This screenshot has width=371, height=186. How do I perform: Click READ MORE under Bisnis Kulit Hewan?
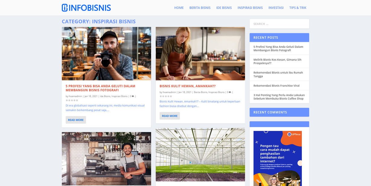170,116
